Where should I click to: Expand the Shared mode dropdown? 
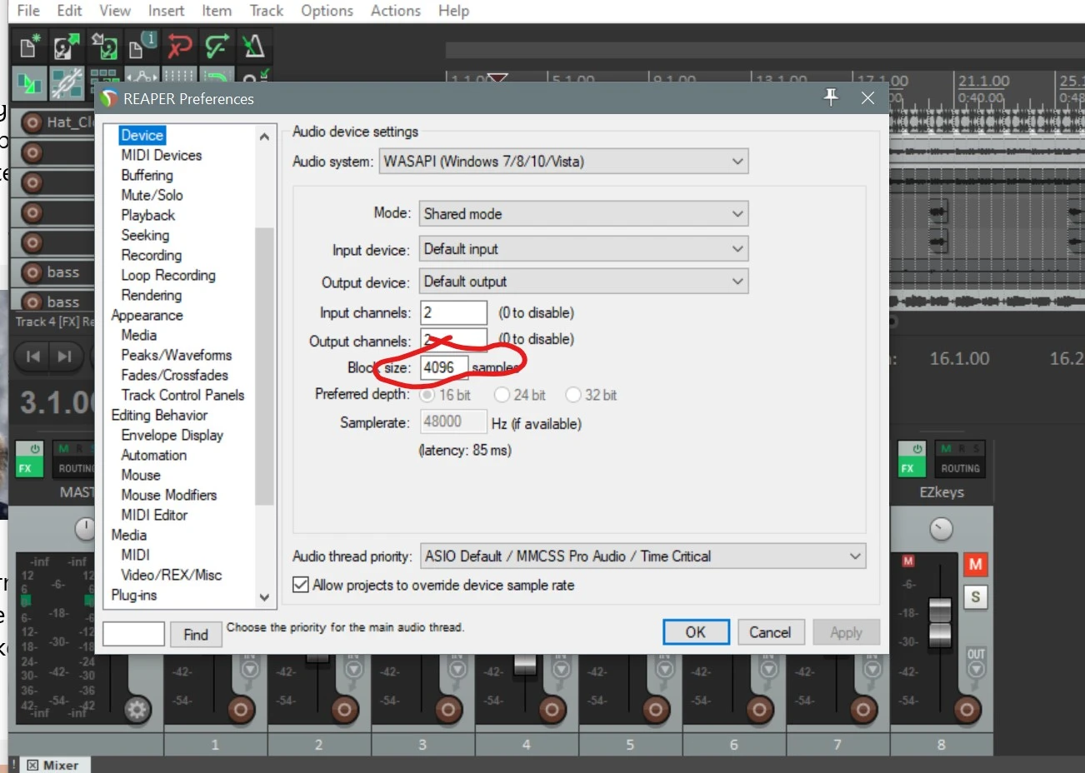[x=582, y=214]
